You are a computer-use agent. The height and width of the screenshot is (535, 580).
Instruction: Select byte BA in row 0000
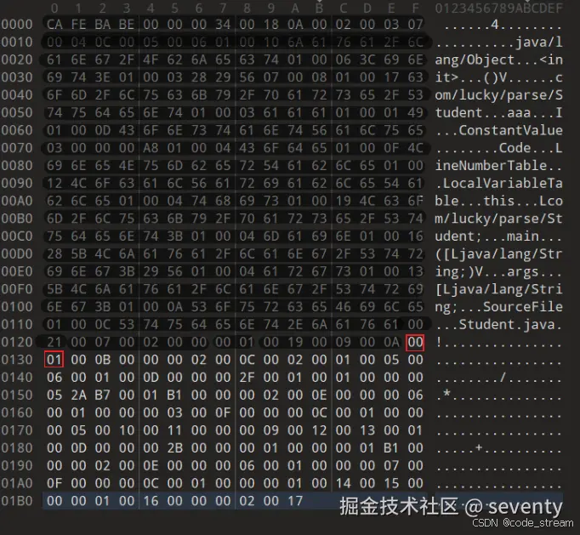click(102, 25)
